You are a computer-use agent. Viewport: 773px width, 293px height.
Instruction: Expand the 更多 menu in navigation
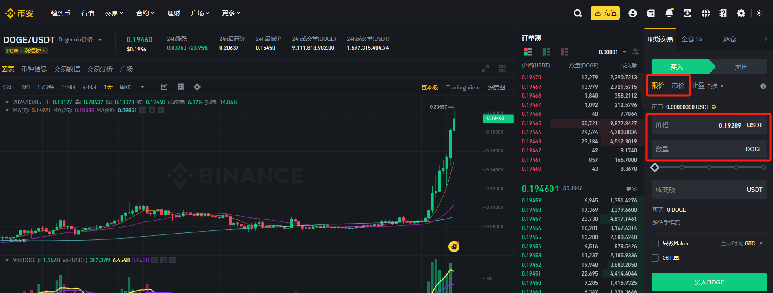coord(231,13)
